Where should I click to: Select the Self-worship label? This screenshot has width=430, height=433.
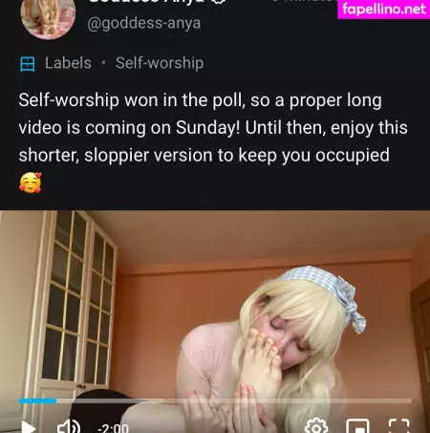160,63
